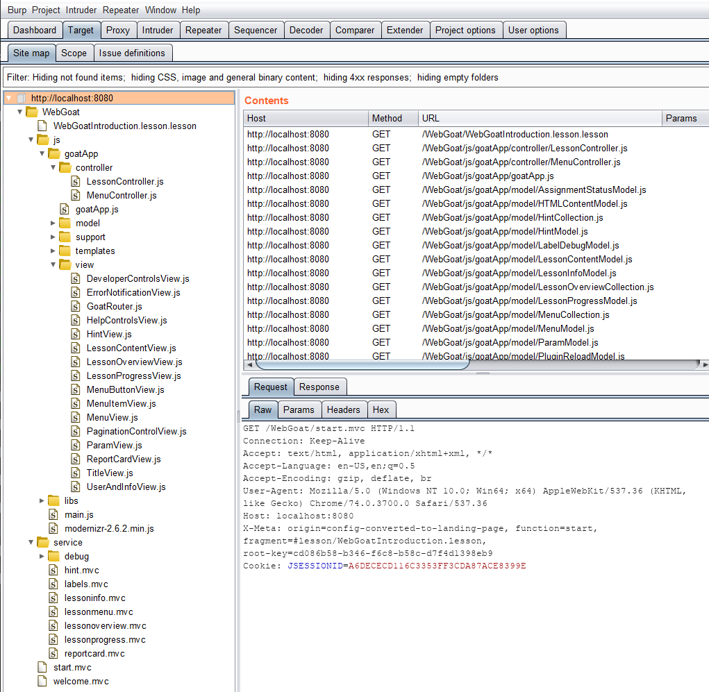This screenshot has height=692, width=709.
Task: Click the start.mvc page icon
Action: [x=42, y=668]
